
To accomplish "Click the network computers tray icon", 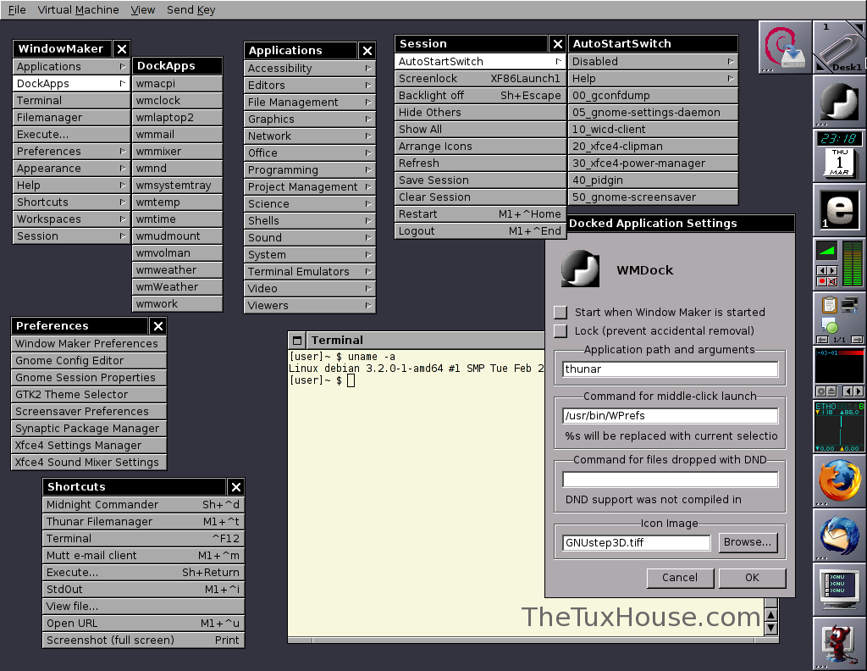I will pos(849,304).
